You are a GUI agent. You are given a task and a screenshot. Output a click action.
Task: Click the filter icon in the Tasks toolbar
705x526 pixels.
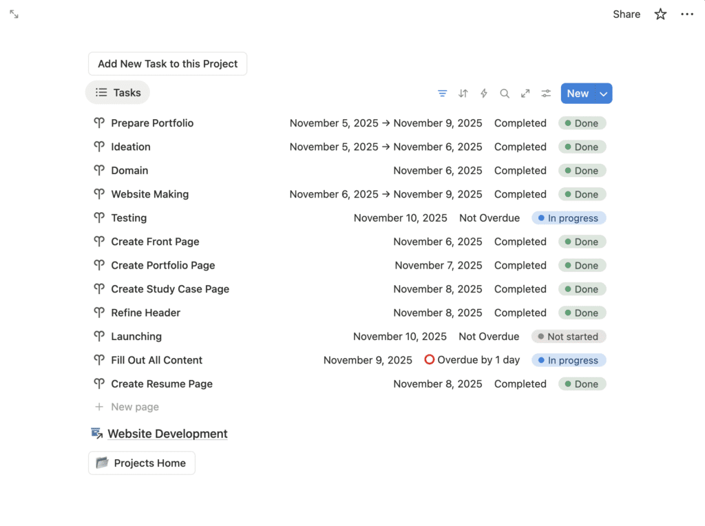click(x=443, y=94)
